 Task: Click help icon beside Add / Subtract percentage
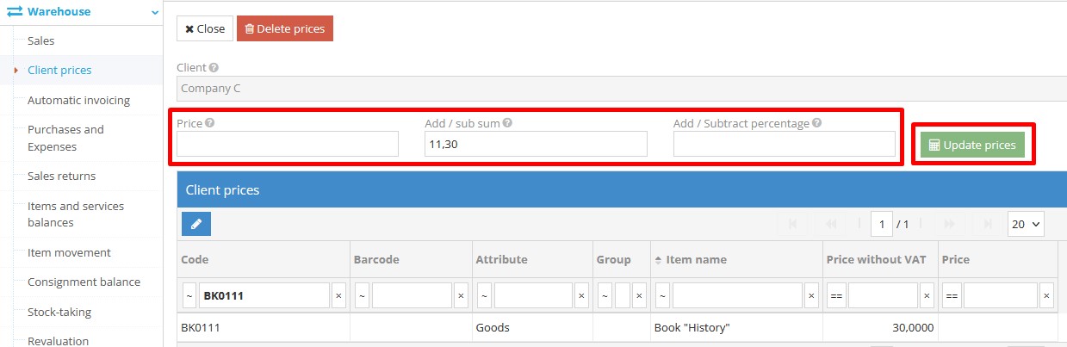(x=816, y=123)
